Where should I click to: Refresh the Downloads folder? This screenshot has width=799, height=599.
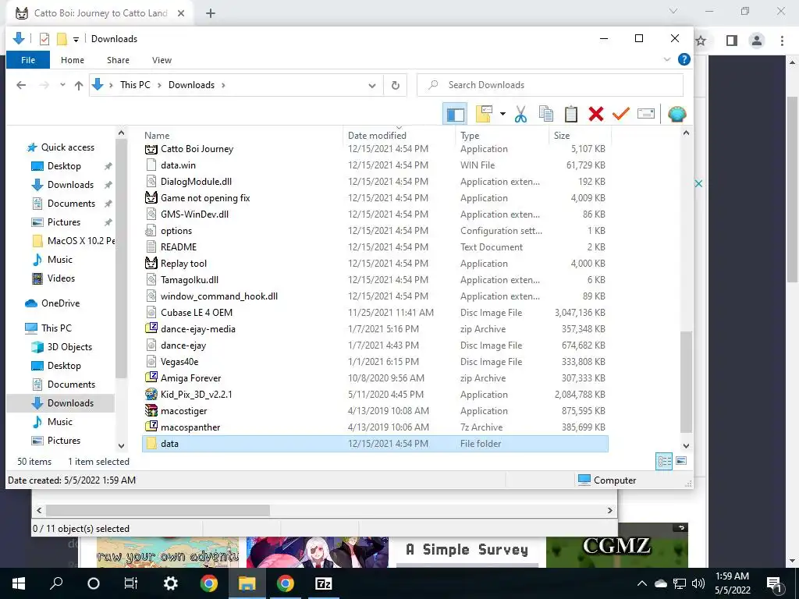[396, 86]
